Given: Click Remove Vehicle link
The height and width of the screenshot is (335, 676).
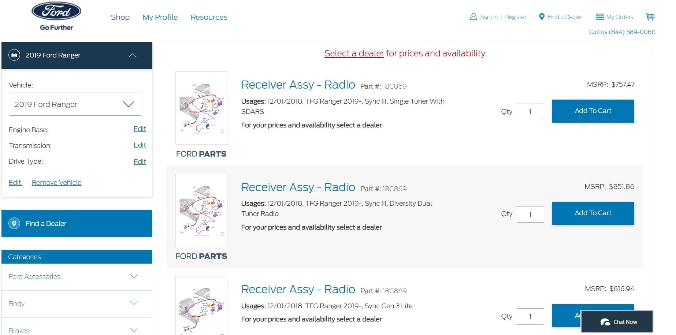Looking at the screenshot, I should [56, 182].
